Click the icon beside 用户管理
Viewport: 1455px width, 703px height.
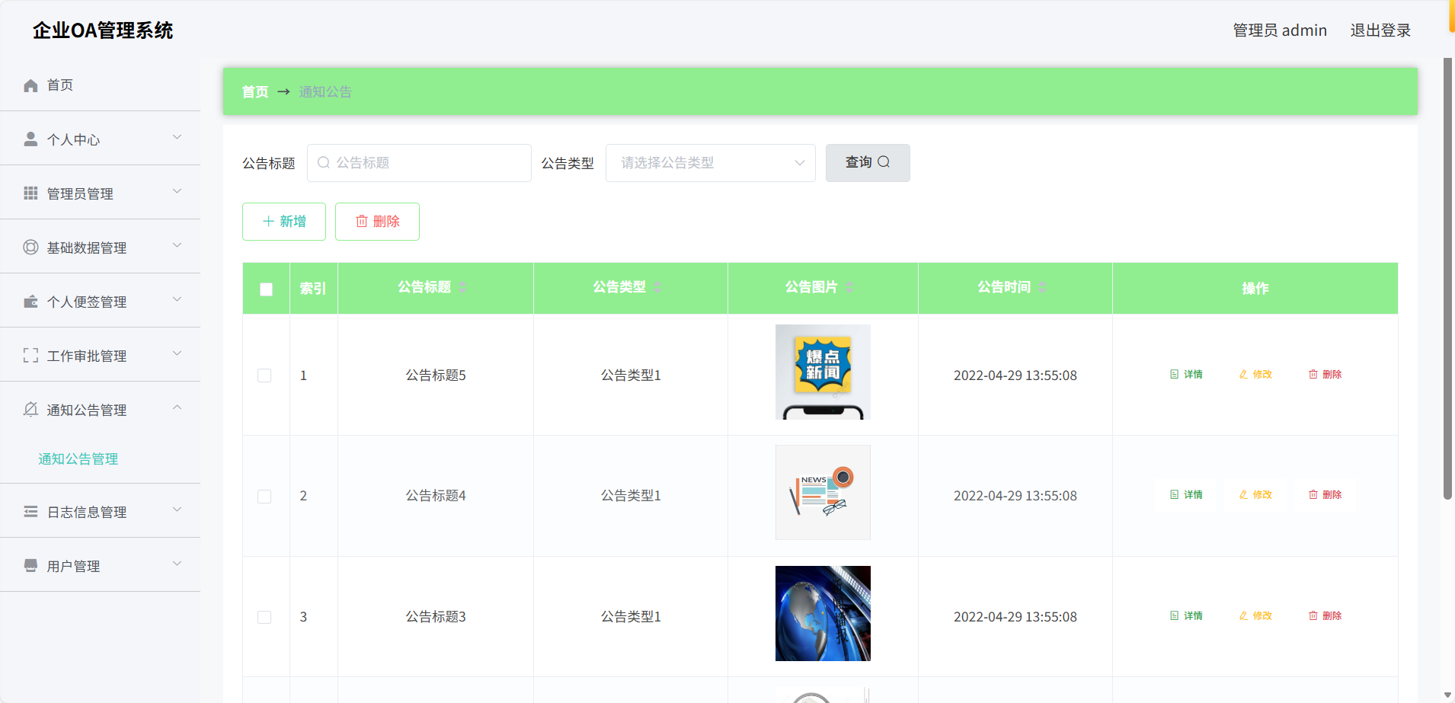tap(30, 565)
